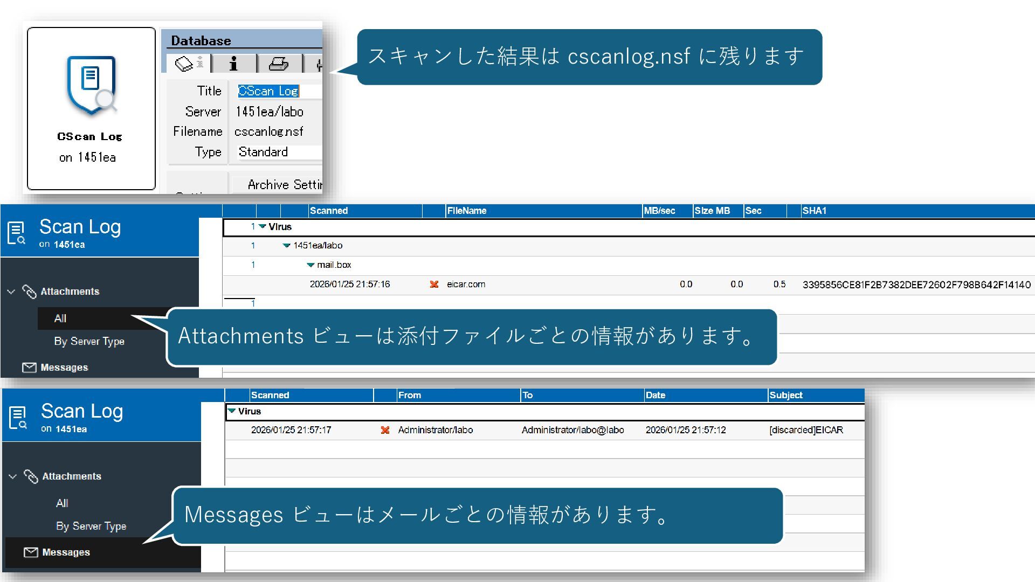Sort by the FileName column header

click(467, 211)
